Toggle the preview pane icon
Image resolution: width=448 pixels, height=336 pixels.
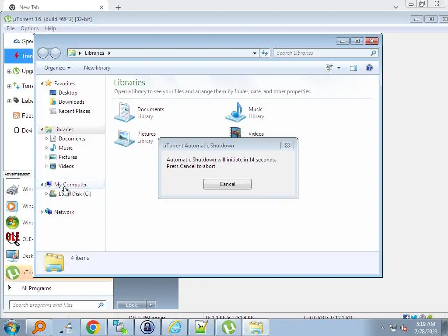353,68
